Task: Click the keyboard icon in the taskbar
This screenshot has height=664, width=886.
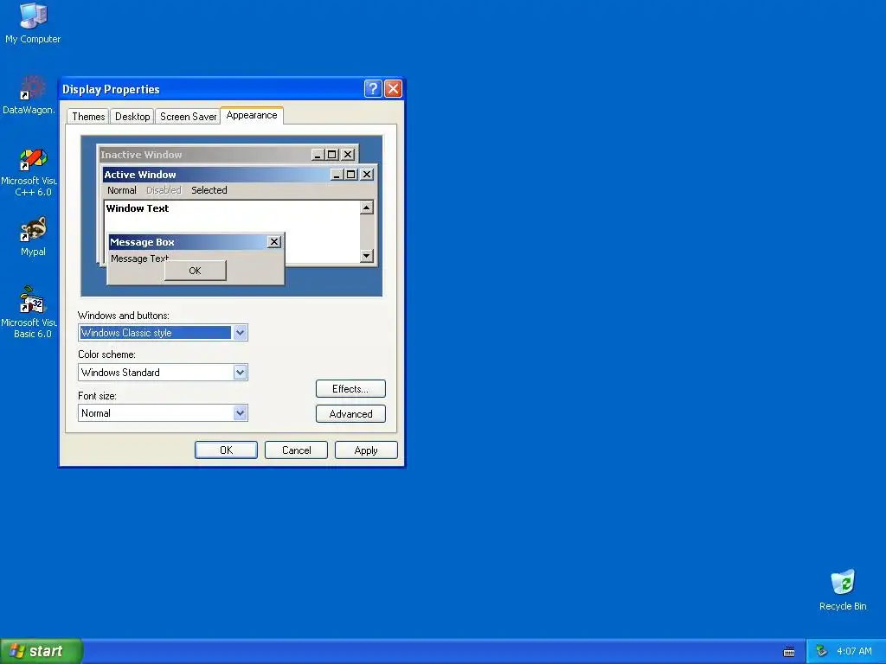Action: tap(789, 652)
